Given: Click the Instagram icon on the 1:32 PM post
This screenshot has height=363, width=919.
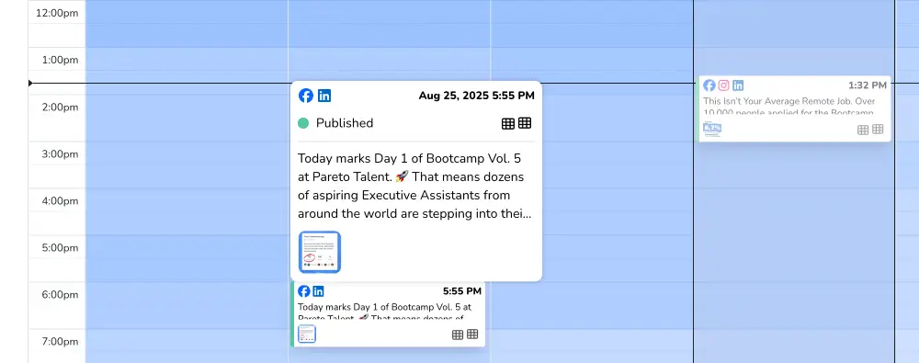Looking at the screenshot, I should [724, 85].
